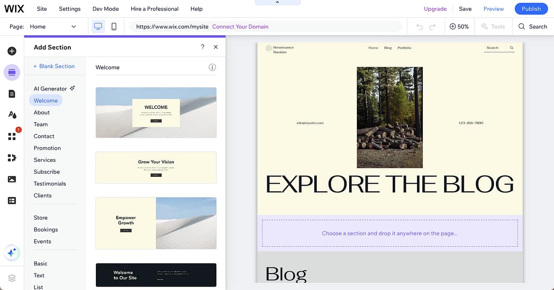Collapse the editor top bar

tap(277, 2)
